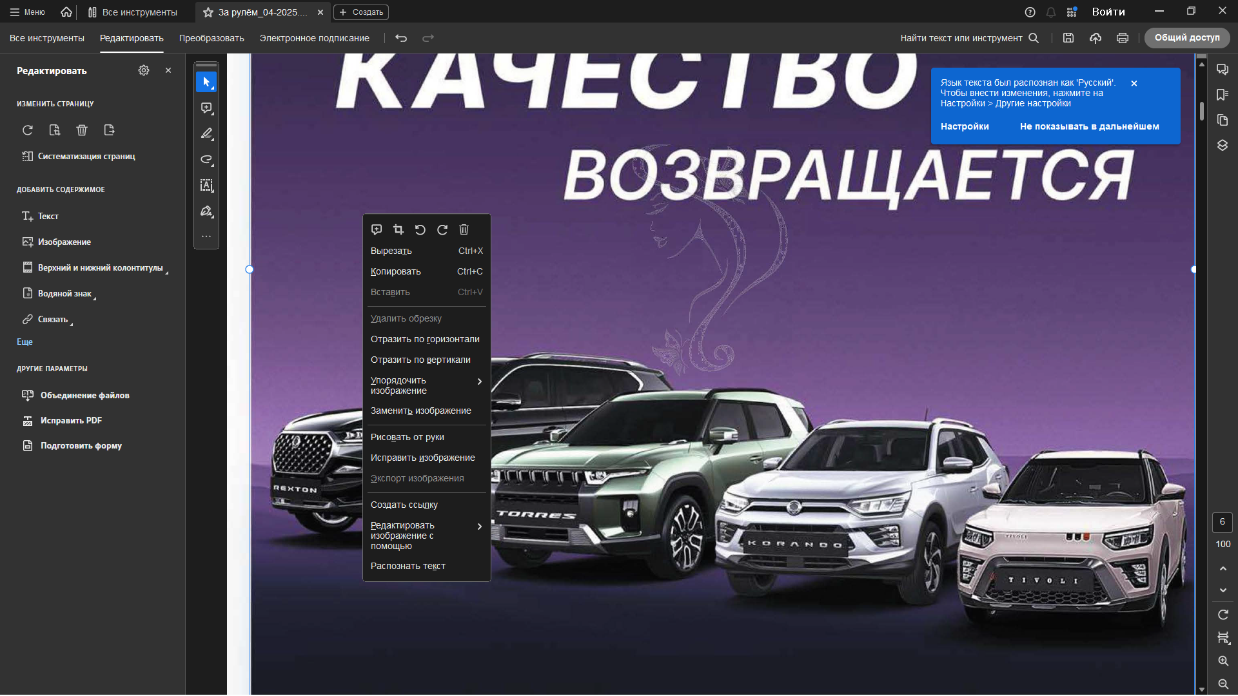Viewport: 1238px width, 696px height.
Task: Click the cloud upload icon
Action: 1096,38
